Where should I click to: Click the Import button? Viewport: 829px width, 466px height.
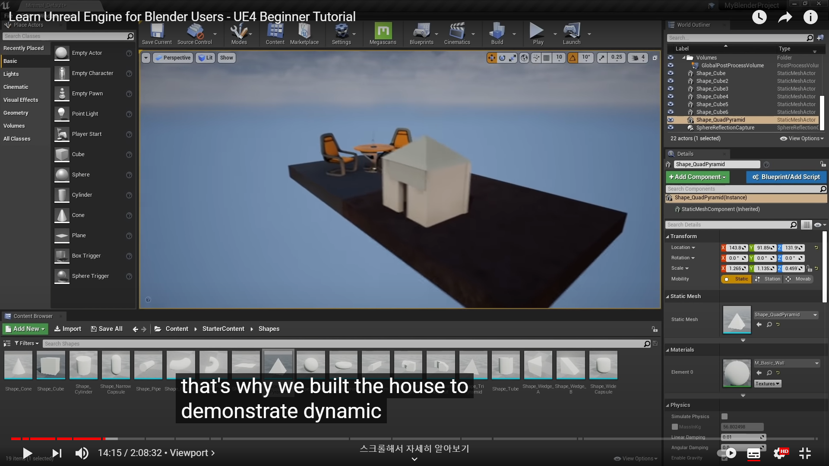(68, 329)
